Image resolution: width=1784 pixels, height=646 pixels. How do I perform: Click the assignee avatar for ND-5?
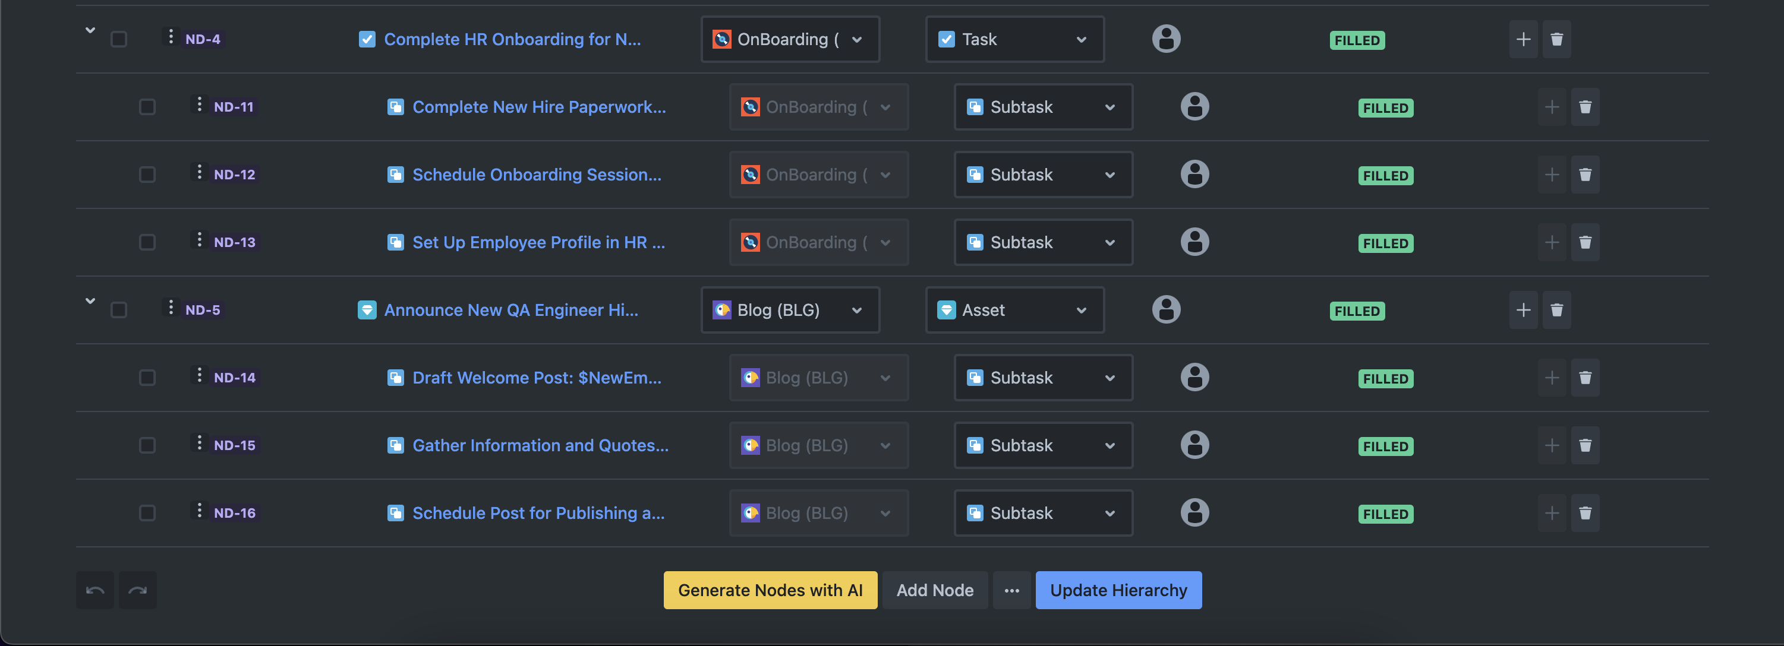[x=1165, y=310]
